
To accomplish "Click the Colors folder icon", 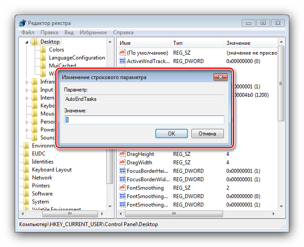I will 43,50.
